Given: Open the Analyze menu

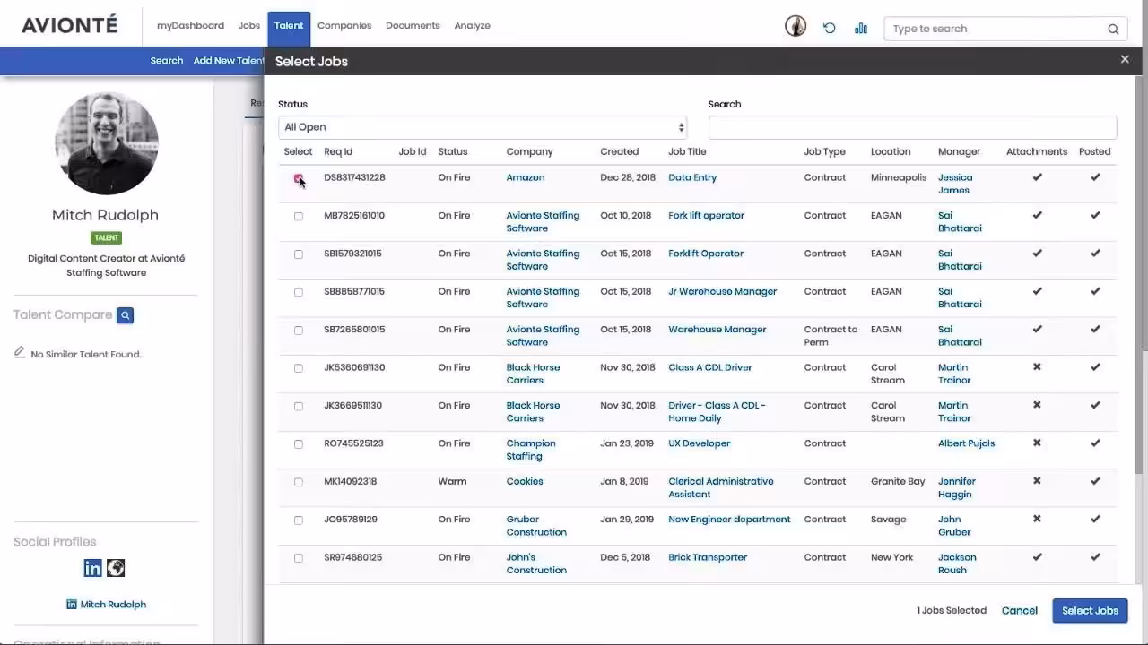Looking at the screenshot, I should [x=472, y=25].
